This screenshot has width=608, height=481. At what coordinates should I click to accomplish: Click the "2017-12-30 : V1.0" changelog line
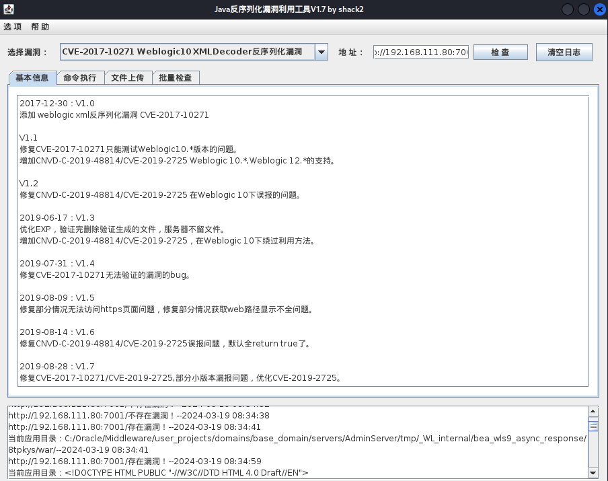pos(57,104)
